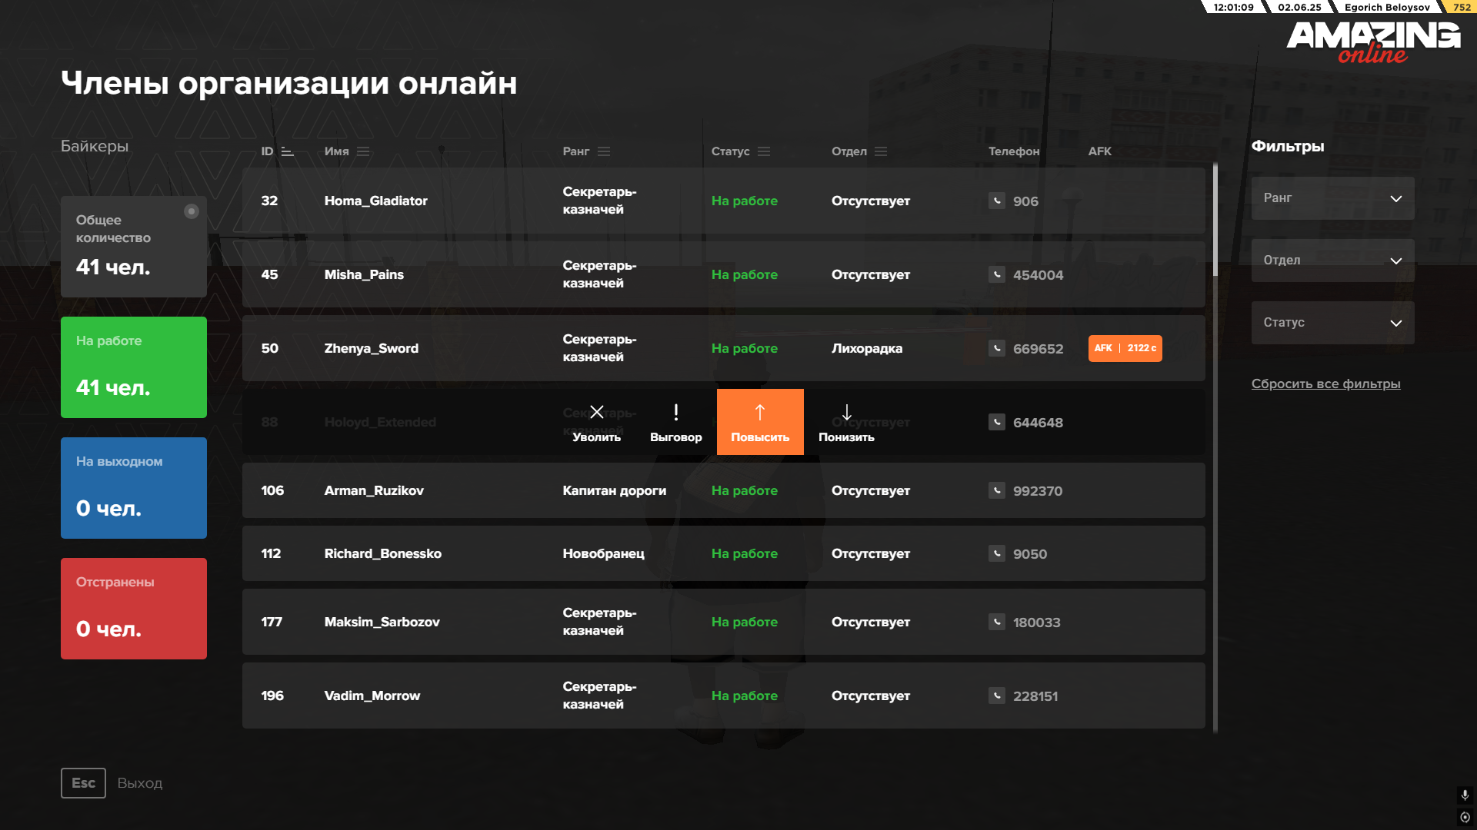Image resolution: width=1477 pixels, height=830 pixels.
Task: Click Сбросить все фильтры link
Action: point(1325,383)
